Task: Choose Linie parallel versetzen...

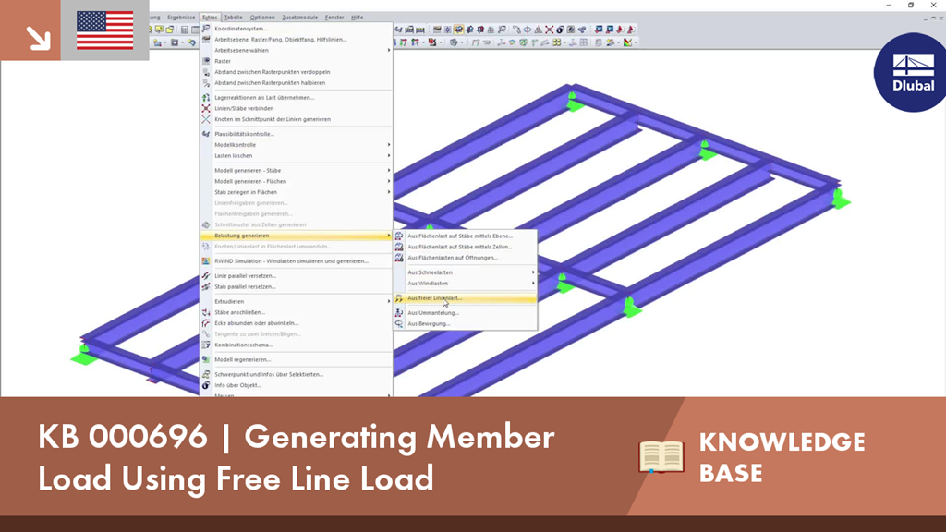Action: click(x=296, y=275)
